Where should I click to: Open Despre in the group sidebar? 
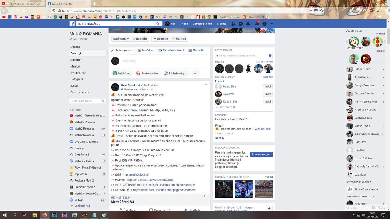click(75, 47)
